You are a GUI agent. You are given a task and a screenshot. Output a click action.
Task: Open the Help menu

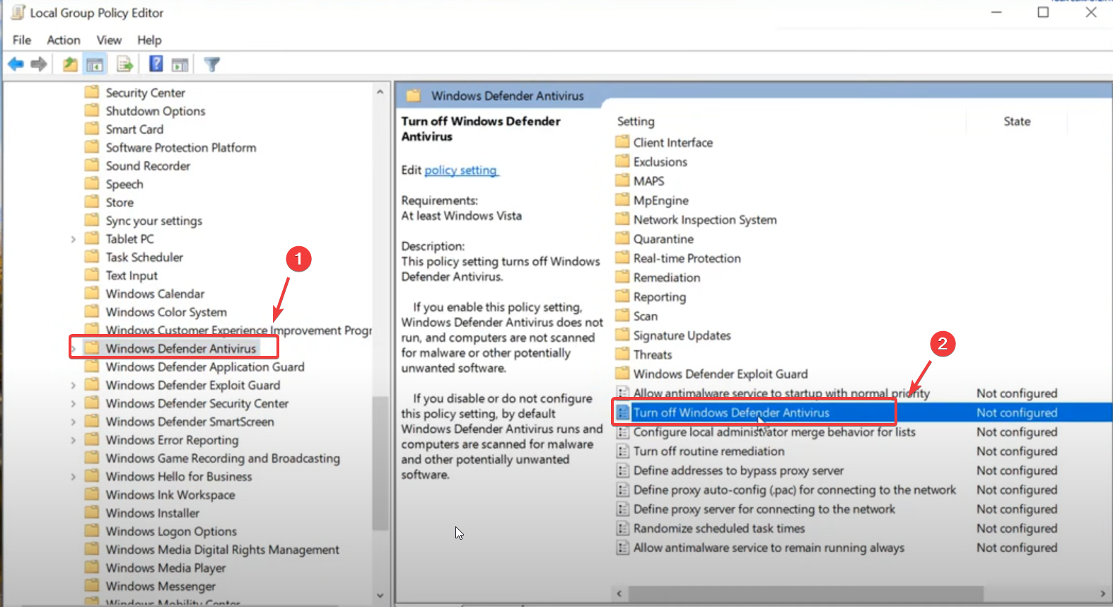coord(149,40)
